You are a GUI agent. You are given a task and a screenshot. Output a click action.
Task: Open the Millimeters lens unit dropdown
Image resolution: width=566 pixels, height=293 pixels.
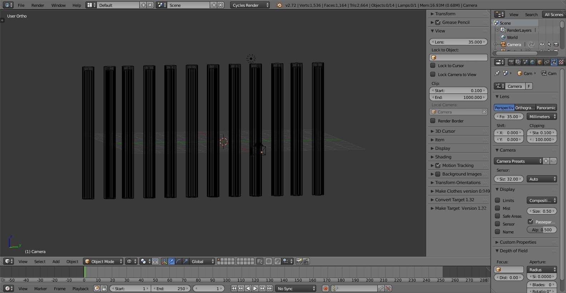point(542,116)
